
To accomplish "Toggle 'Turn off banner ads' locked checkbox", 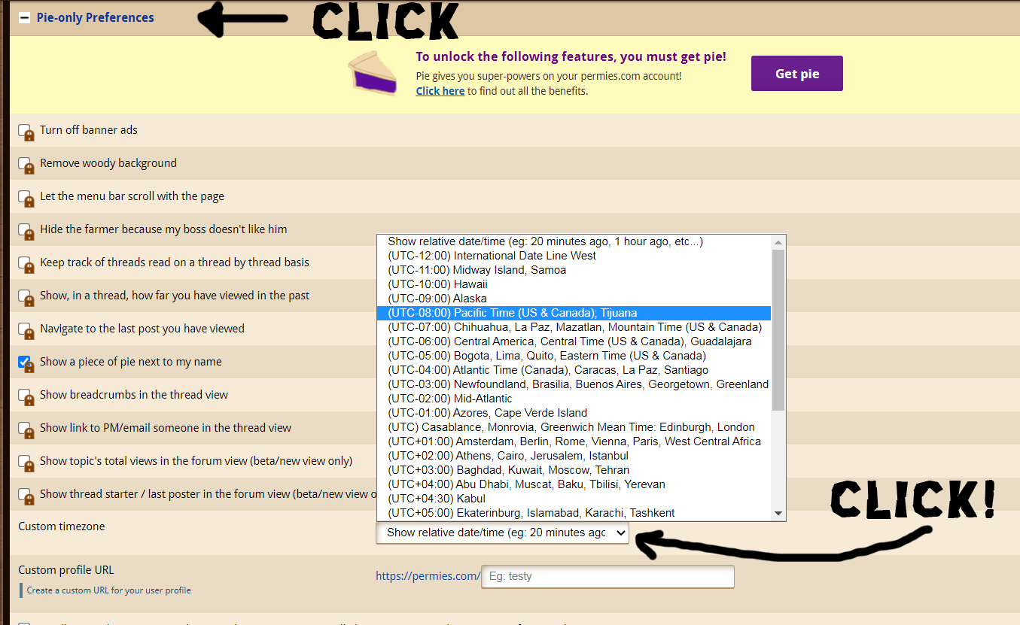I will (x=25, y=131).
